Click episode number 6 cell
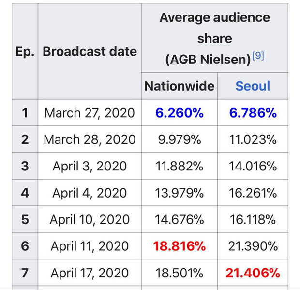The width and height of the screenshot is (300, 290). tap(25, 246)
